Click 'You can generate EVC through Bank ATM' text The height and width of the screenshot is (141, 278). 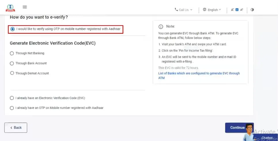click(x=198, y=36)
